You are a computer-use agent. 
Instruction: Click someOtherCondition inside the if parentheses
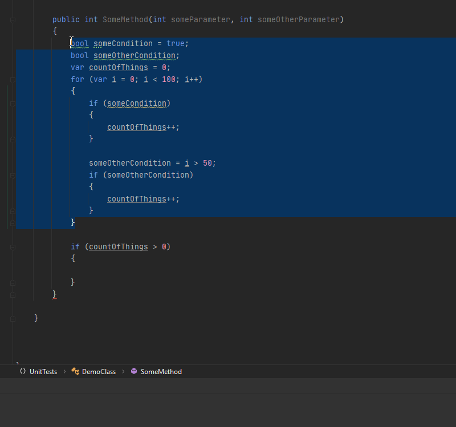pyautogui.click(x=148, y=175)
